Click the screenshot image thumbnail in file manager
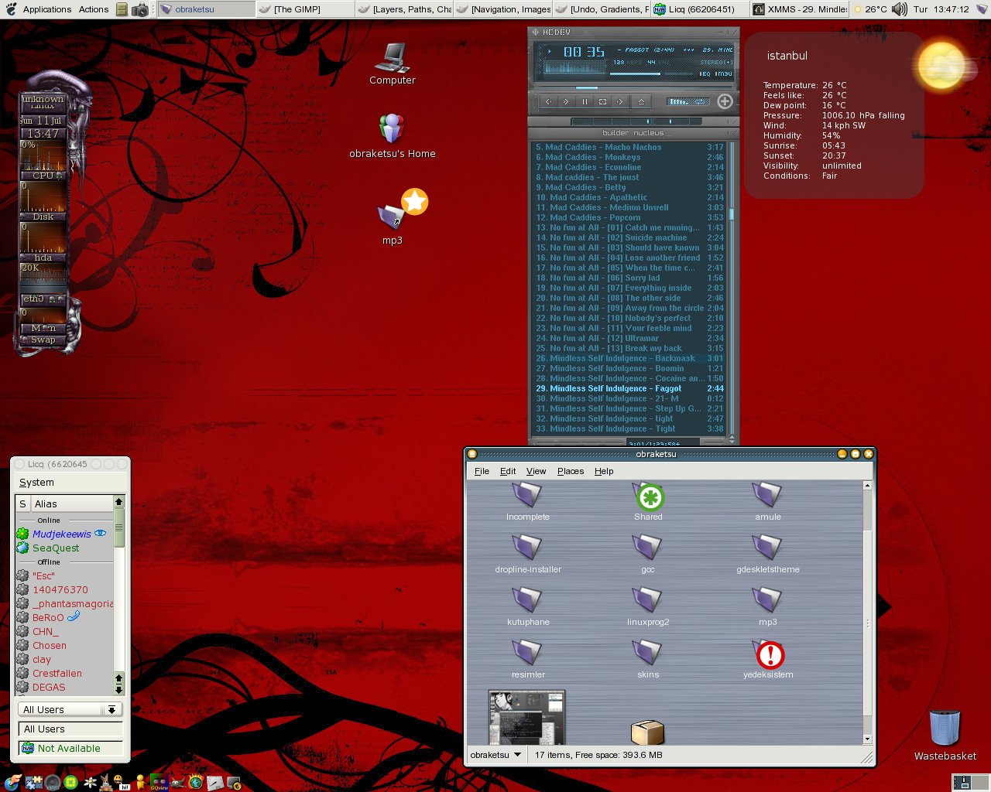Screen dimensions: 991x792 pyautogui.click(x=526, y=718)
